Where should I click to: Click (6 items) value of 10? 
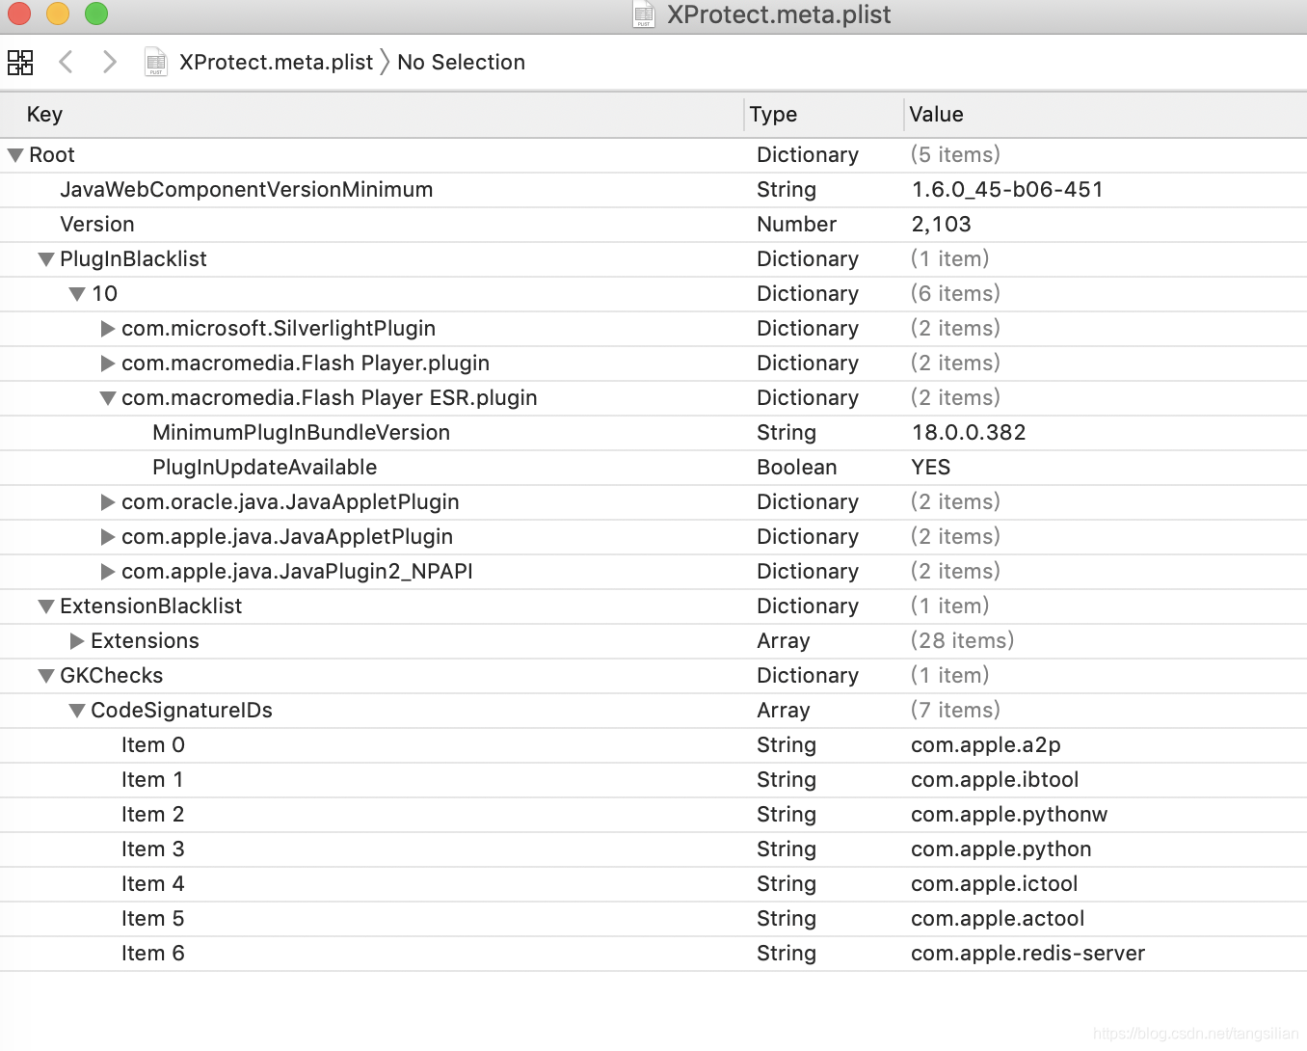click(x=955, y=294)
